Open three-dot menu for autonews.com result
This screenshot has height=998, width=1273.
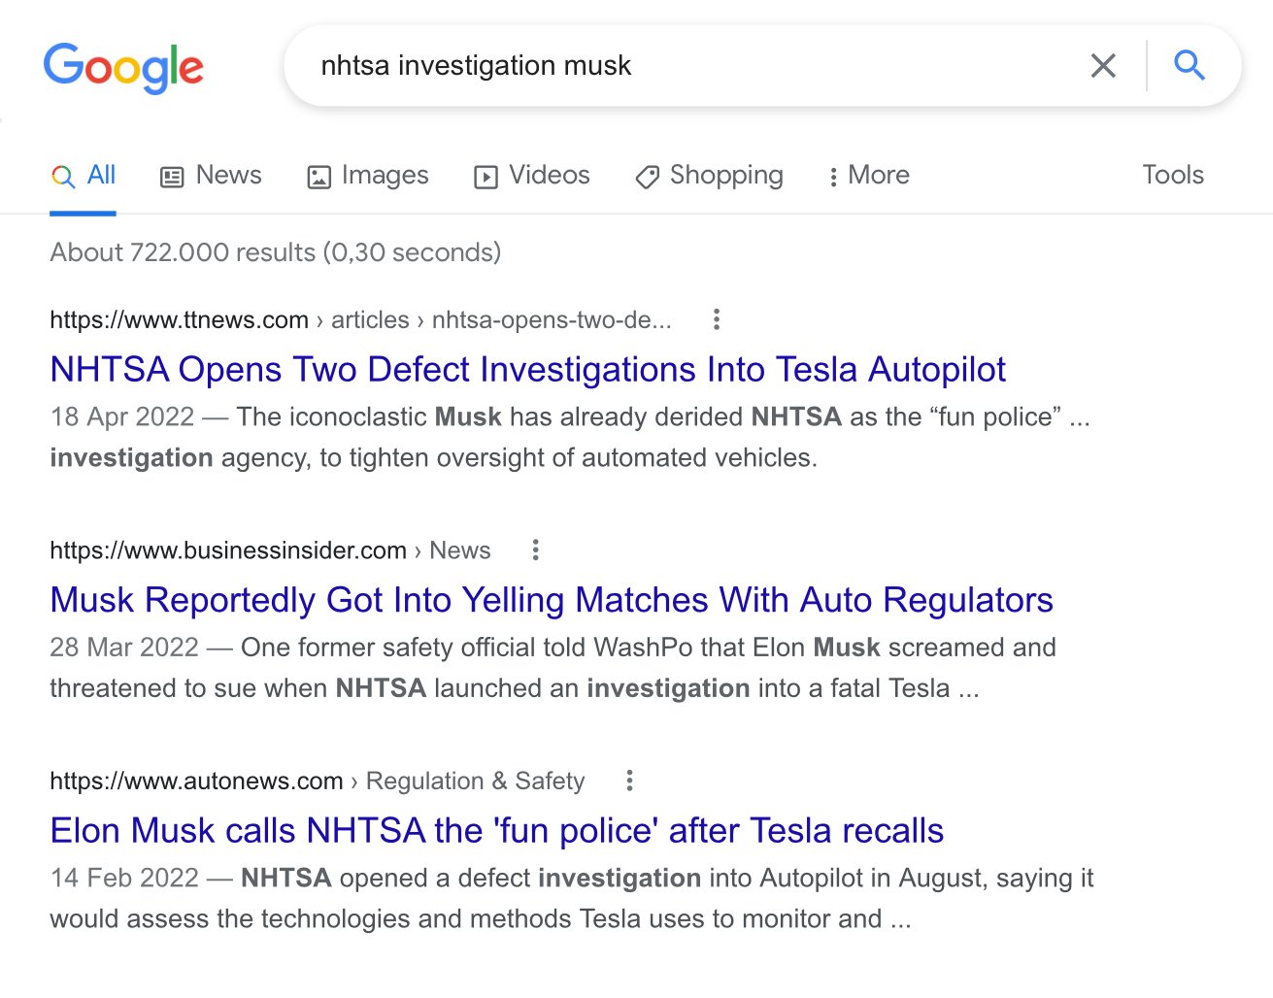pos(629,781)
